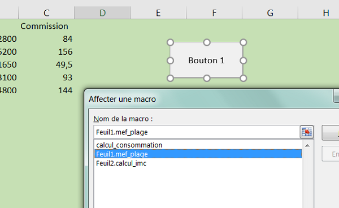Click the cell containing 49,5
The width and height of the screenshot is (339, 208).
click(46, 64)
